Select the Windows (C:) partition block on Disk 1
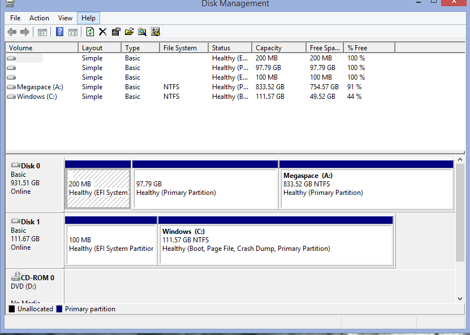Screen dimensions: 470x335 pos(275,243)
